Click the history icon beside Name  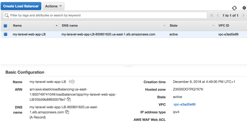tap(72, 82)
